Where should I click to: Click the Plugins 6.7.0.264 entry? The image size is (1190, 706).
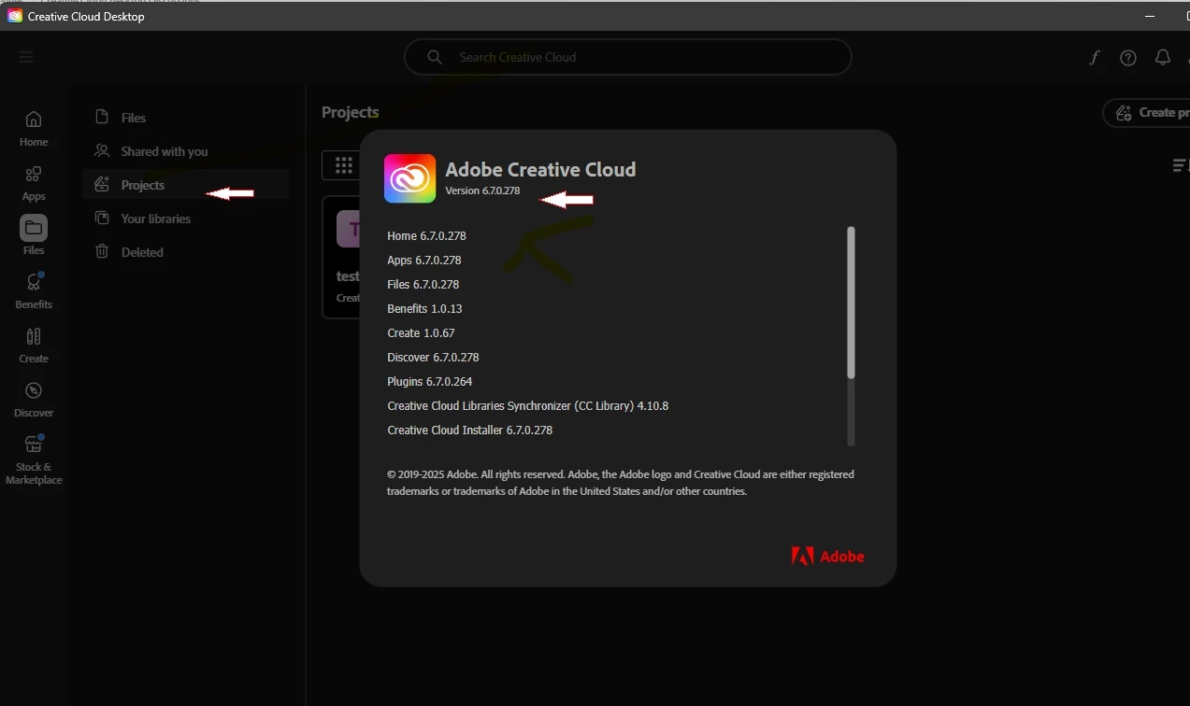(430, 382)
